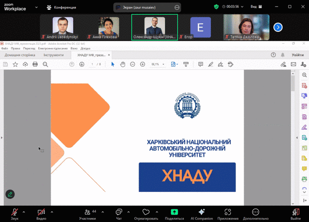The image size is (309, 222).
Task: Unmute the microphone with the Звук button
Action: point(15,214)
